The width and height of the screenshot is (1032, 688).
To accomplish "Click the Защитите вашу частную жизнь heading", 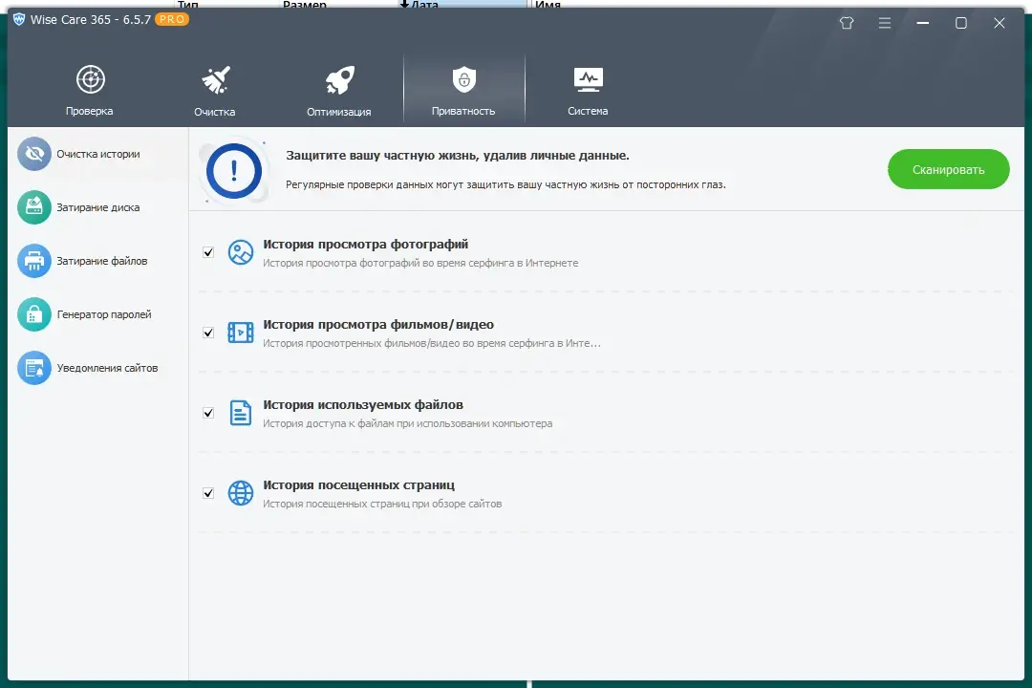I will 458,156.
